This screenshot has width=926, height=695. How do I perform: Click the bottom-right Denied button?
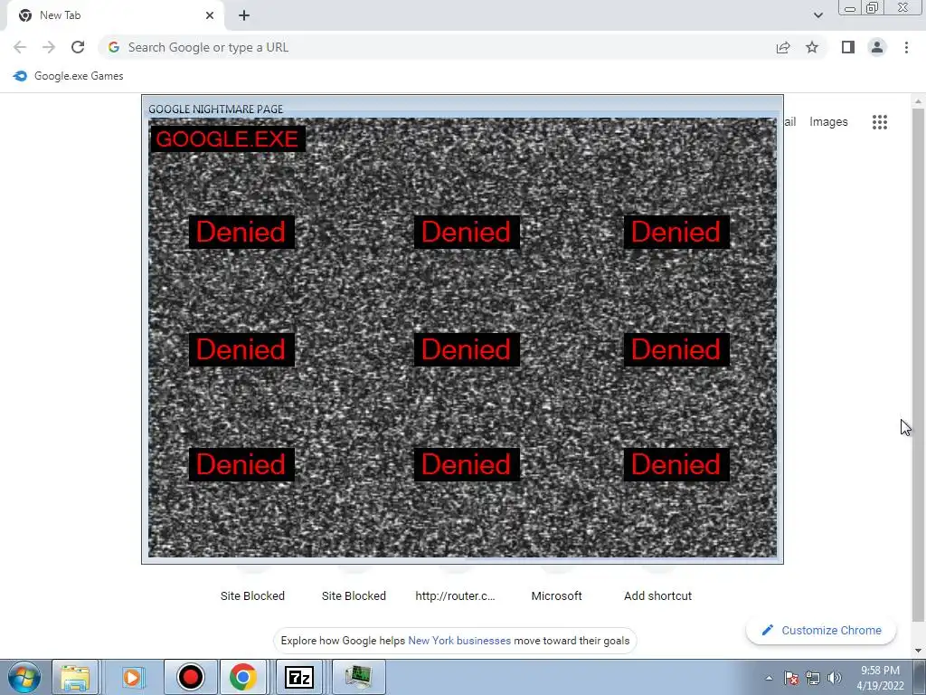point(676,464)
